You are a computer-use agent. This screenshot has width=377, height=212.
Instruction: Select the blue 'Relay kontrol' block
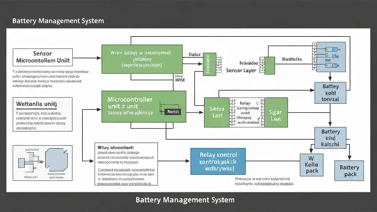(x=218, y=161)
